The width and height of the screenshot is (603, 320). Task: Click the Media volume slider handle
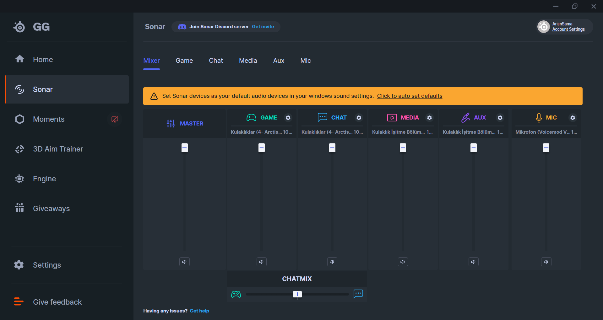pos(403,148)
